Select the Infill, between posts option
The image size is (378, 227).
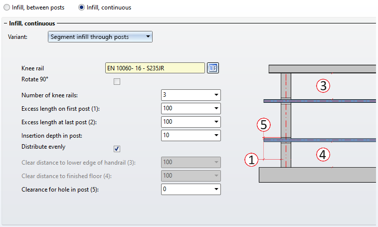[7, 7]
